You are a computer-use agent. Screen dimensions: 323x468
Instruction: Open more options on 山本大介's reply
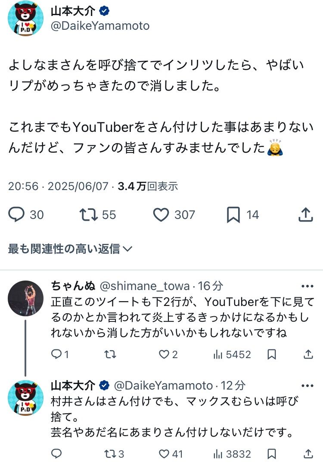point(307,386)
